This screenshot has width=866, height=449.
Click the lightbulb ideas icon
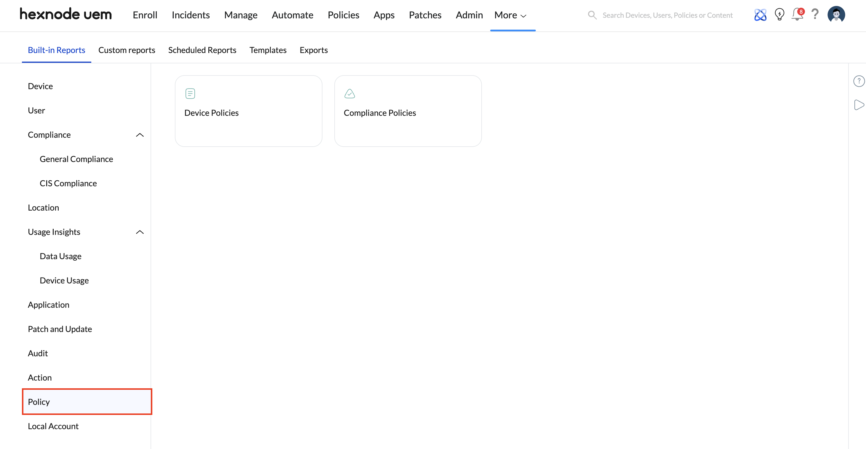point(779,15)
